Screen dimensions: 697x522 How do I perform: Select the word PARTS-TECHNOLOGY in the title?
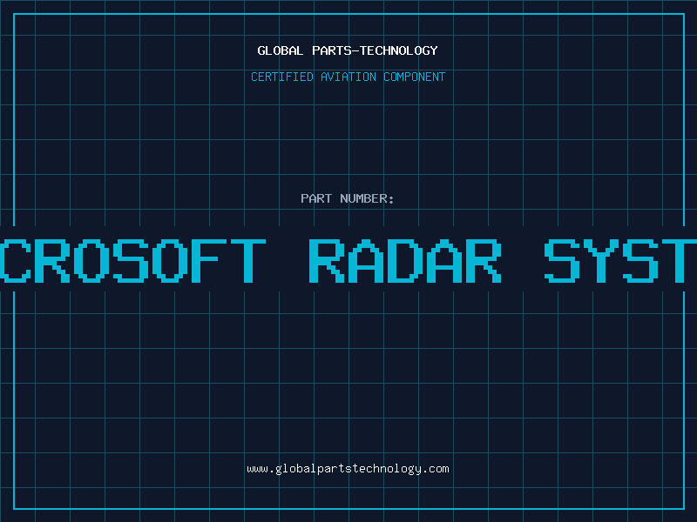tap(372, 50)
